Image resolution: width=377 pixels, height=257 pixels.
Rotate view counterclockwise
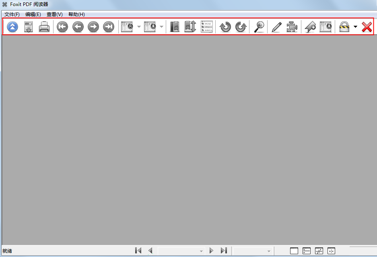[x=225, y=27]
